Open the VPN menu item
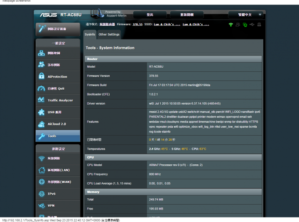Image resolution: width=299 pixels, height=222 pixels. (x=58, y=205)
